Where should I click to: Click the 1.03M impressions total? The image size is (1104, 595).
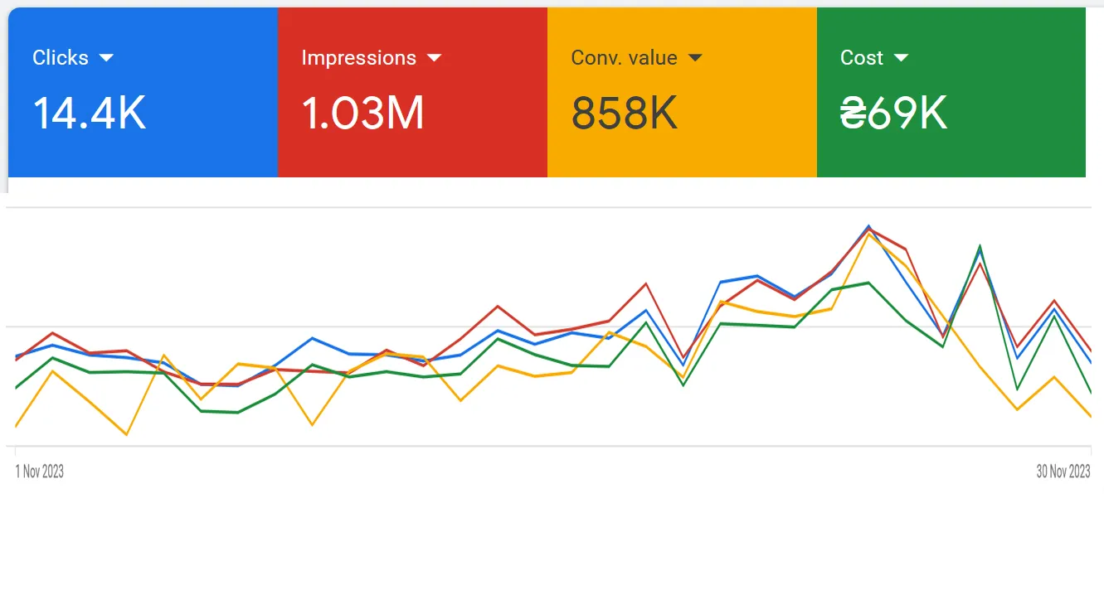tap(362, 114)
